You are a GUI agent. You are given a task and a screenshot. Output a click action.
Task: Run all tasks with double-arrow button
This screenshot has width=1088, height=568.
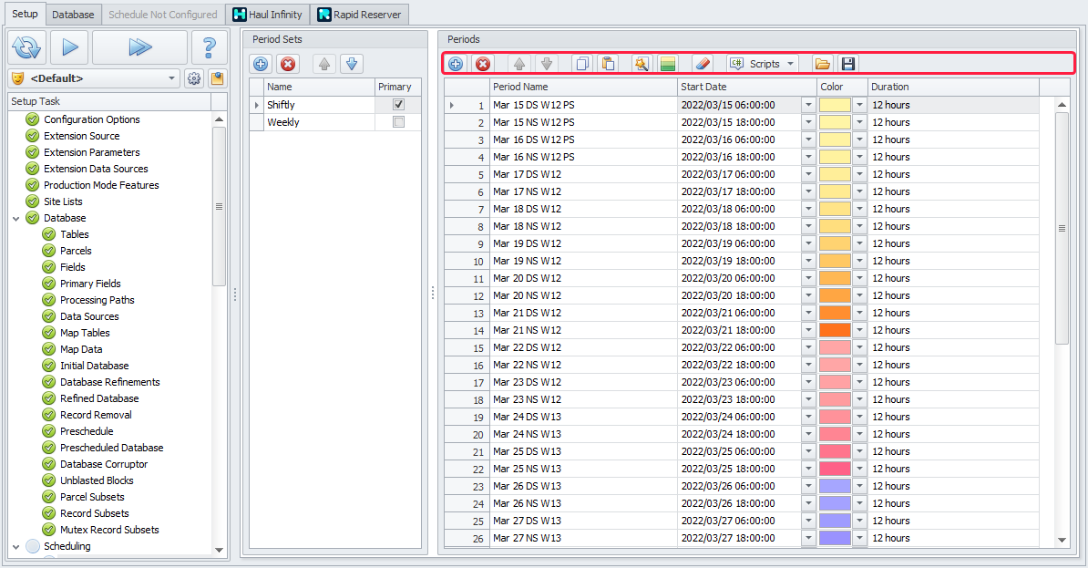click(x=139, y=47)
